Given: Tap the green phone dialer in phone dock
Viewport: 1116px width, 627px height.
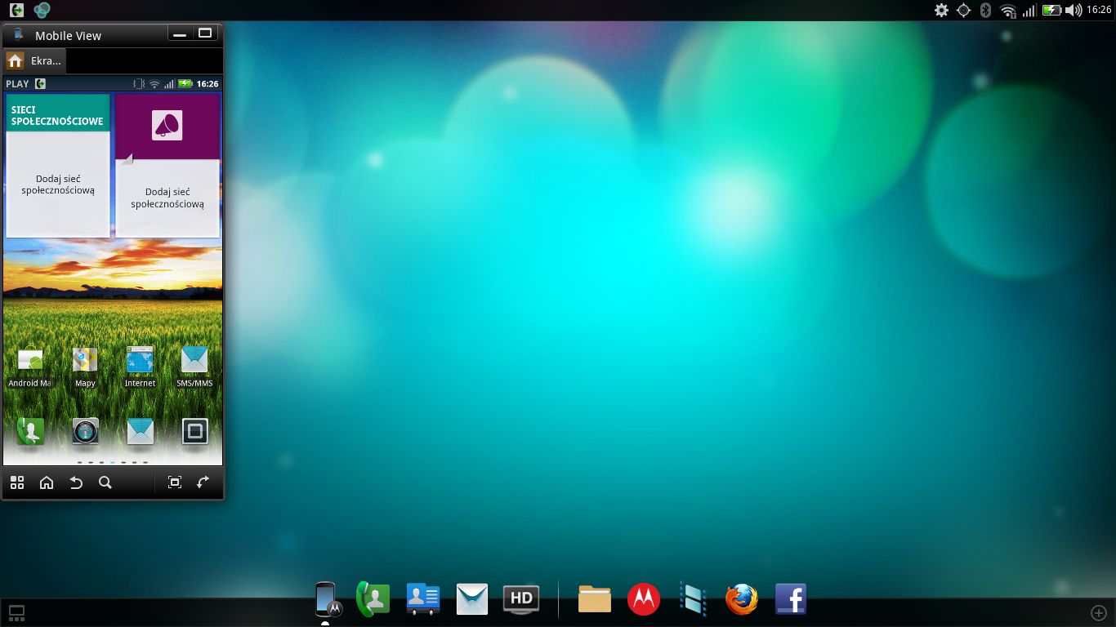Looking at the screenshot, I should (30, 431).
